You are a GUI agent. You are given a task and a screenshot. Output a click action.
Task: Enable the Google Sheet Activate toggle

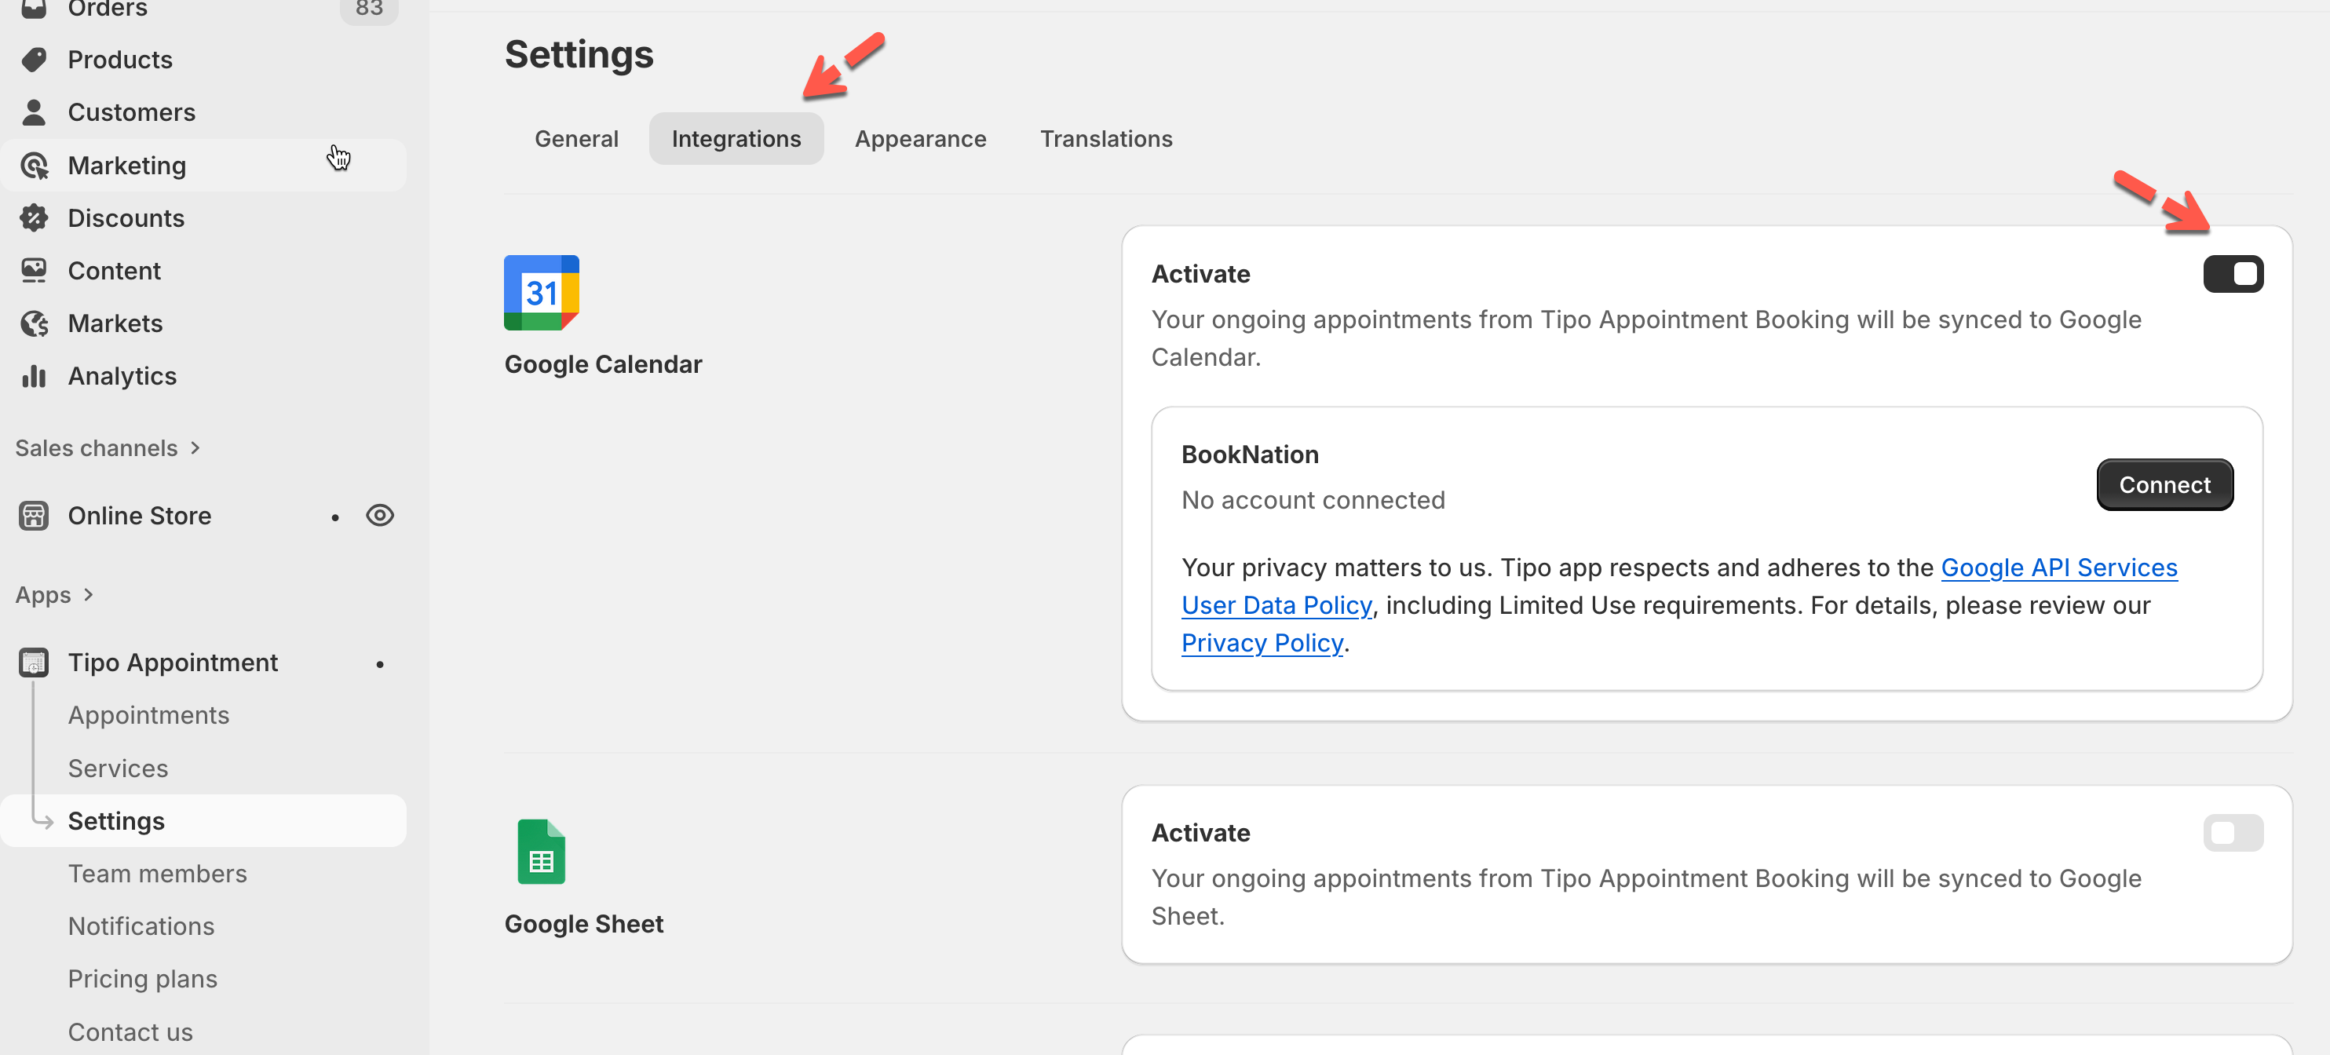[x=2233, y=832]
